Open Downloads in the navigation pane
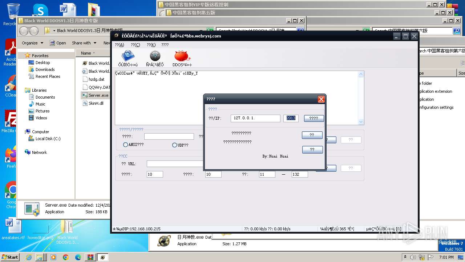The width and height of the screenshot is (465, 262). [x=45, y=70]
